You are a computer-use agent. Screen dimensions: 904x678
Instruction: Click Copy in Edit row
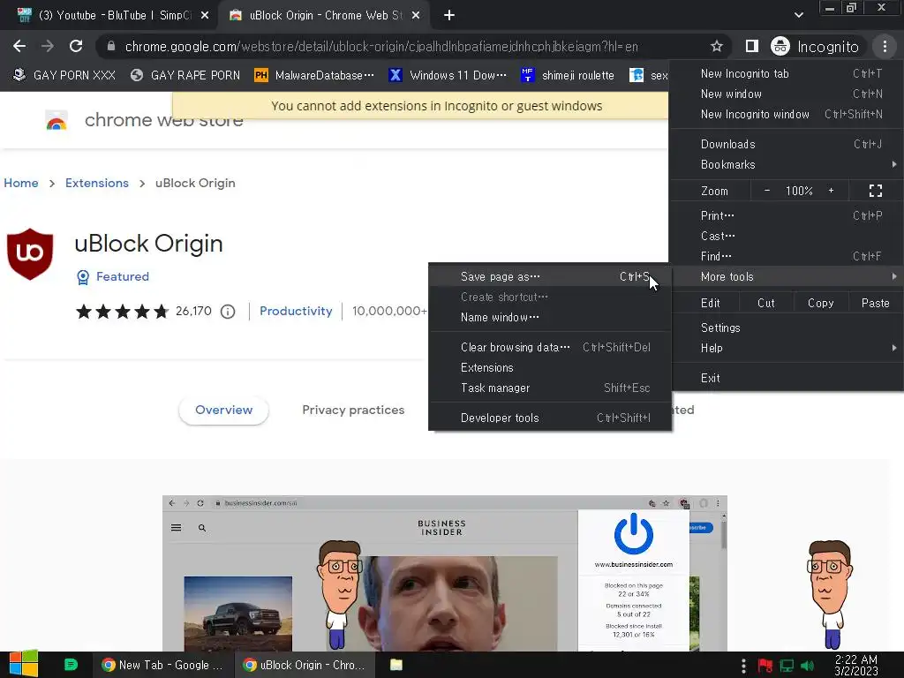pos(820,303)
